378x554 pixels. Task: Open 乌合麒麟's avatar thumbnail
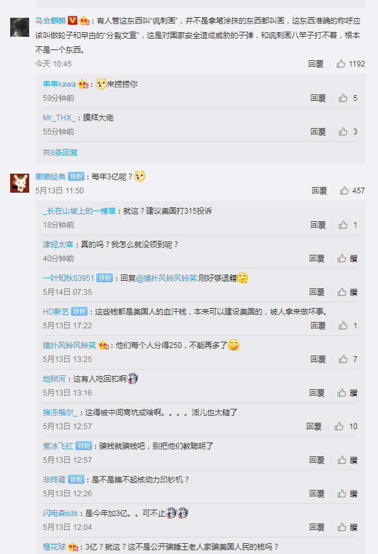pyautogui.click(x=20, y=27)
